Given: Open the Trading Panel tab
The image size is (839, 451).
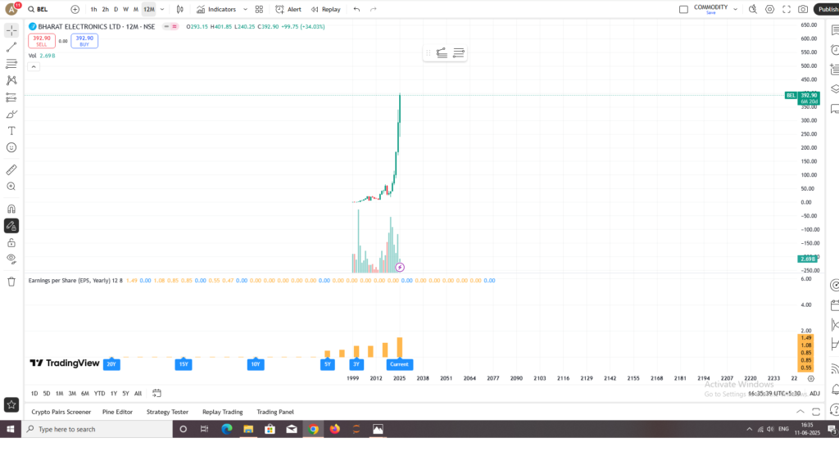Looking at the screenshot, I should click(275, 412).
